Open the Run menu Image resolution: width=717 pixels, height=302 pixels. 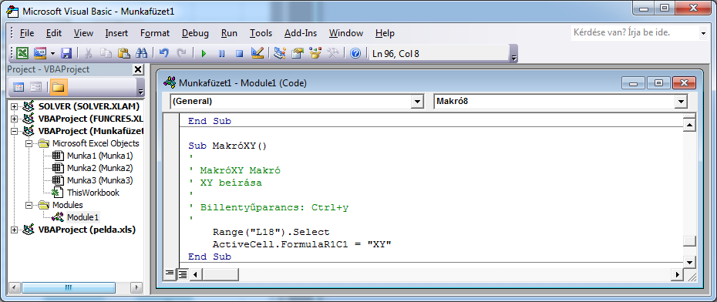[x=229, y=33]
